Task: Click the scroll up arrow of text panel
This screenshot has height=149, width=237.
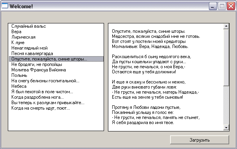Action: 226,26
